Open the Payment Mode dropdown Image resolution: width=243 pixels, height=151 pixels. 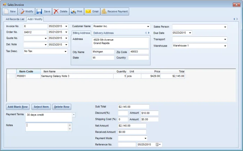[x=145, y=138]
